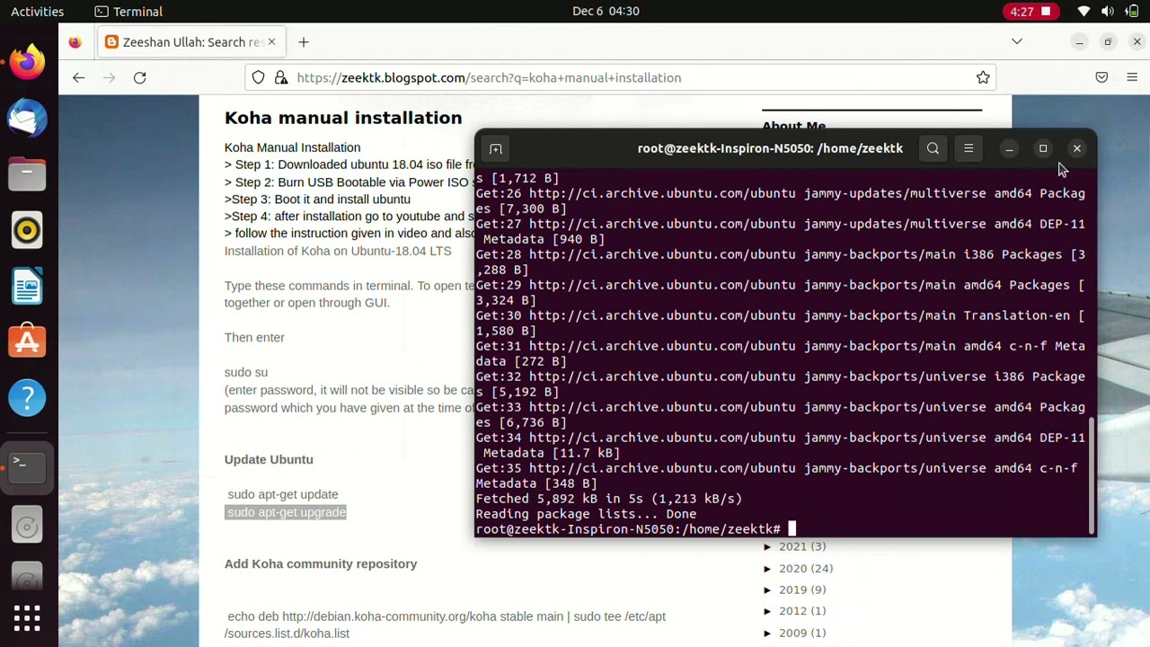The height and width of the screenshot is (647, 1150).
Task: Go back in Firefox
Action: click(79, 78)
